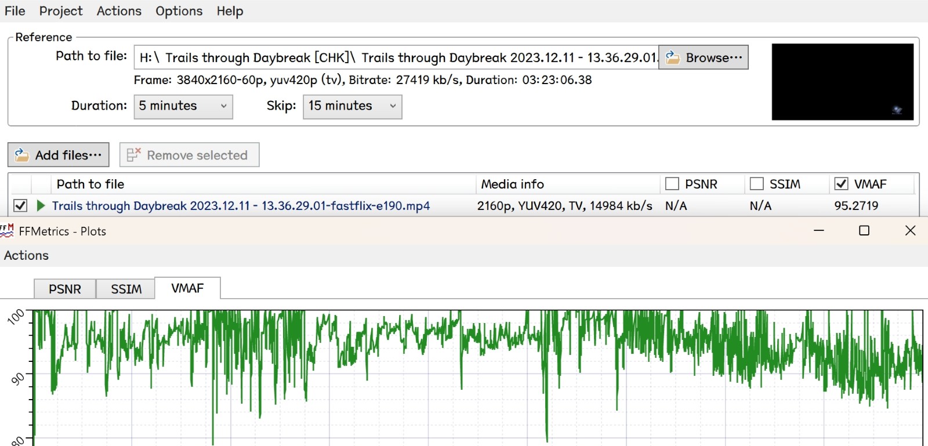Viewport: 928px width, 446px height.
Task: Click the reference Path to file field
Action: point(396,57)
